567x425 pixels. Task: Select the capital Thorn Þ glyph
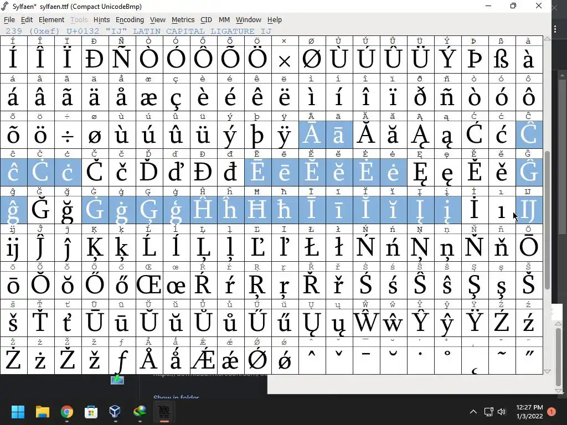(475, 59)
